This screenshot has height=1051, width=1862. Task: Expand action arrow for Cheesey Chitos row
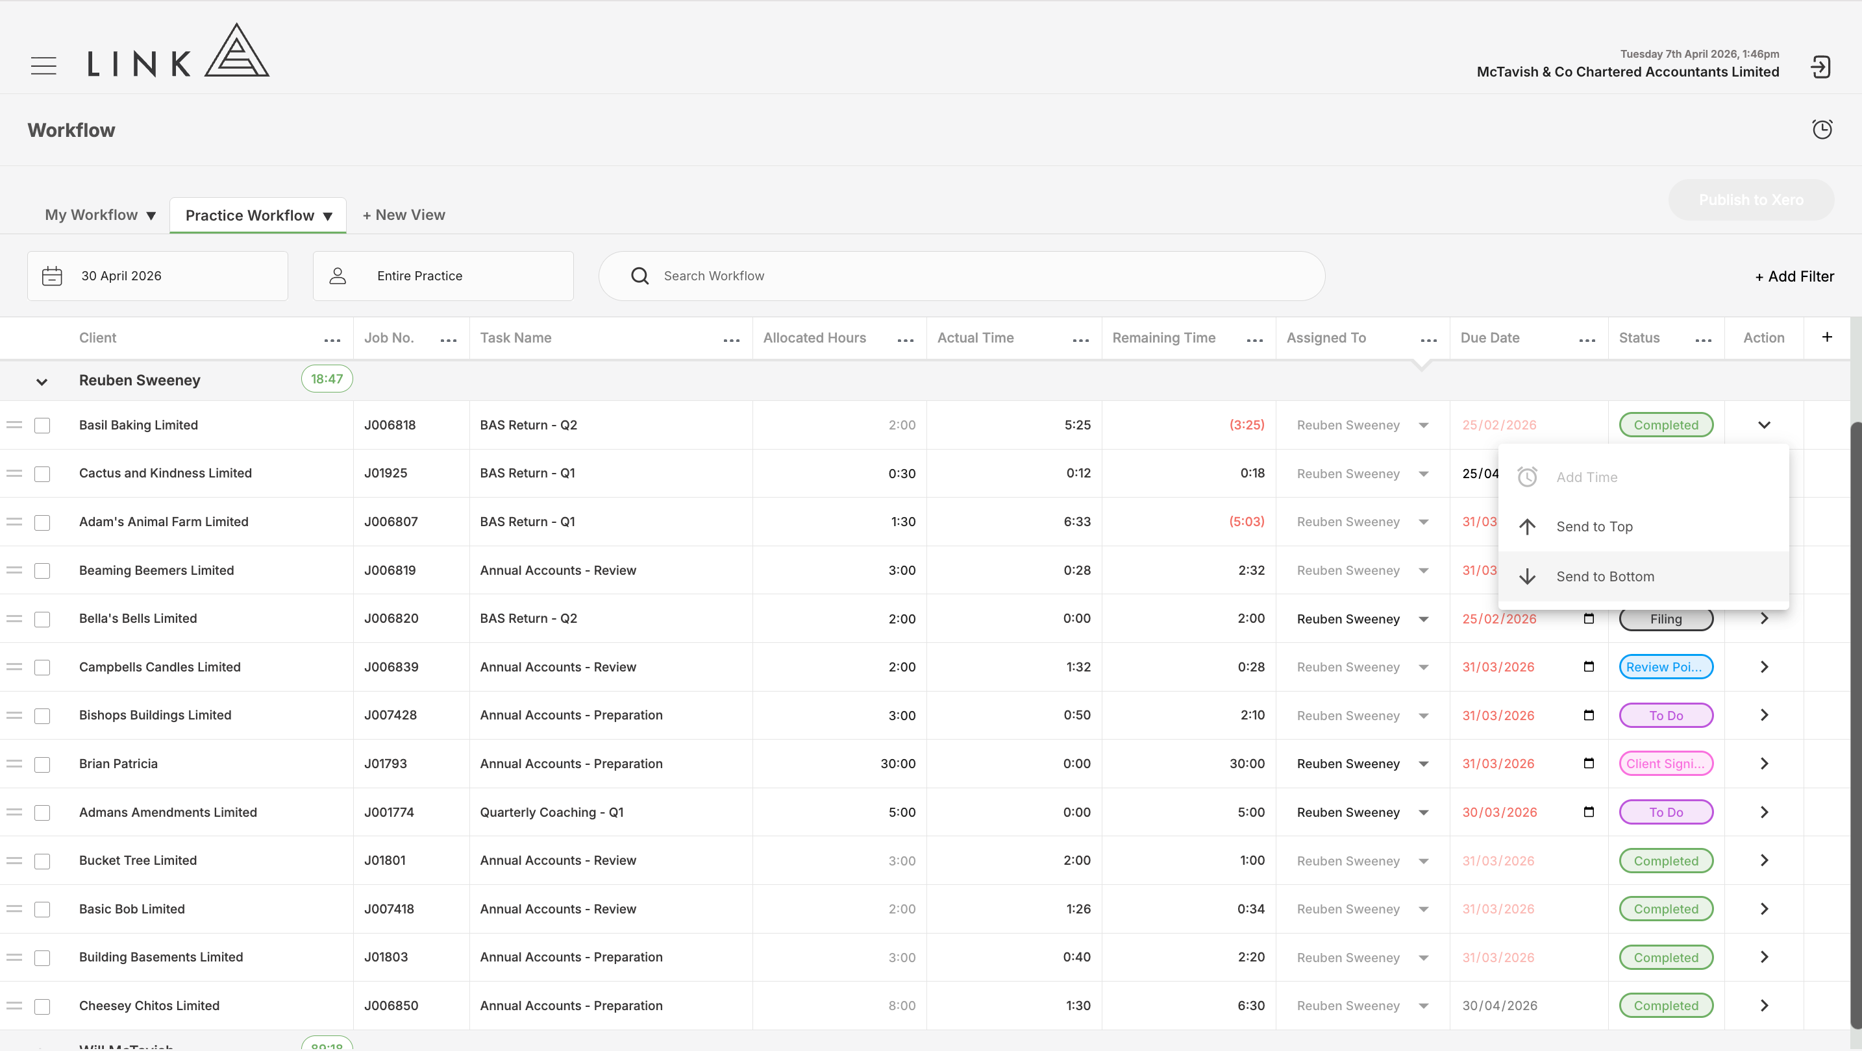(1764, 1006)
